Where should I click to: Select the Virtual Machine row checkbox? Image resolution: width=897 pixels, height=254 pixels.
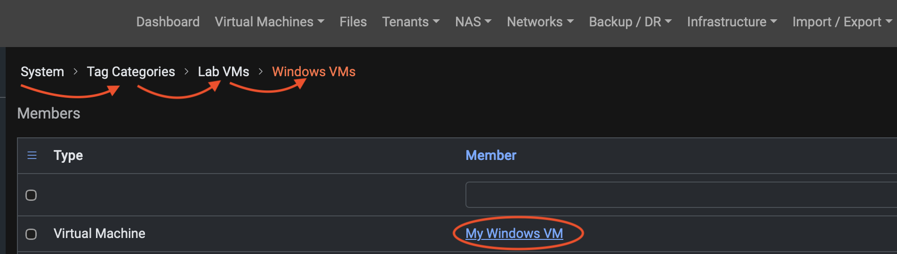point(31,234)
